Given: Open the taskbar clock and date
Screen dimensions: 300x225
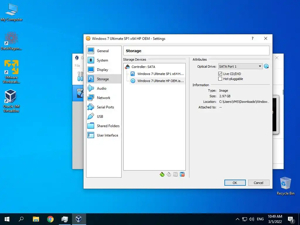Looking at the screenshot, I should pyautogui.click(x=275, y=219).
